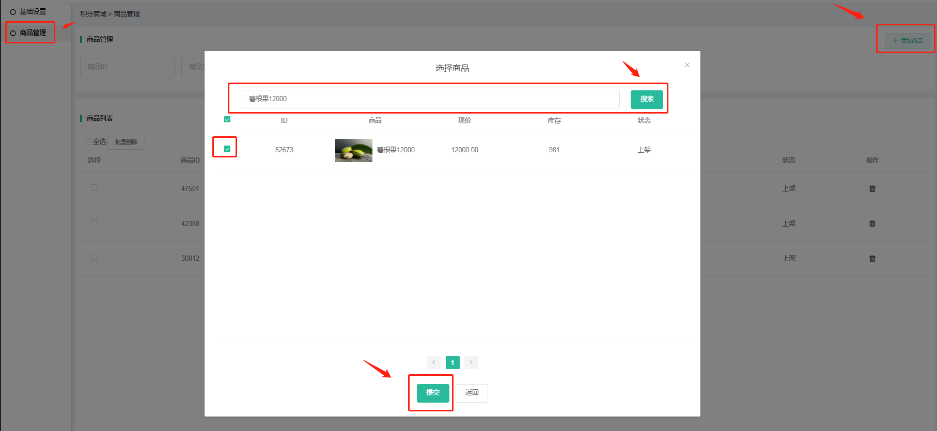Image resolution: width=937 pixels, height=431 pixels.
Task: Click the green 搜索 search button
Action: tap(646, 99)
